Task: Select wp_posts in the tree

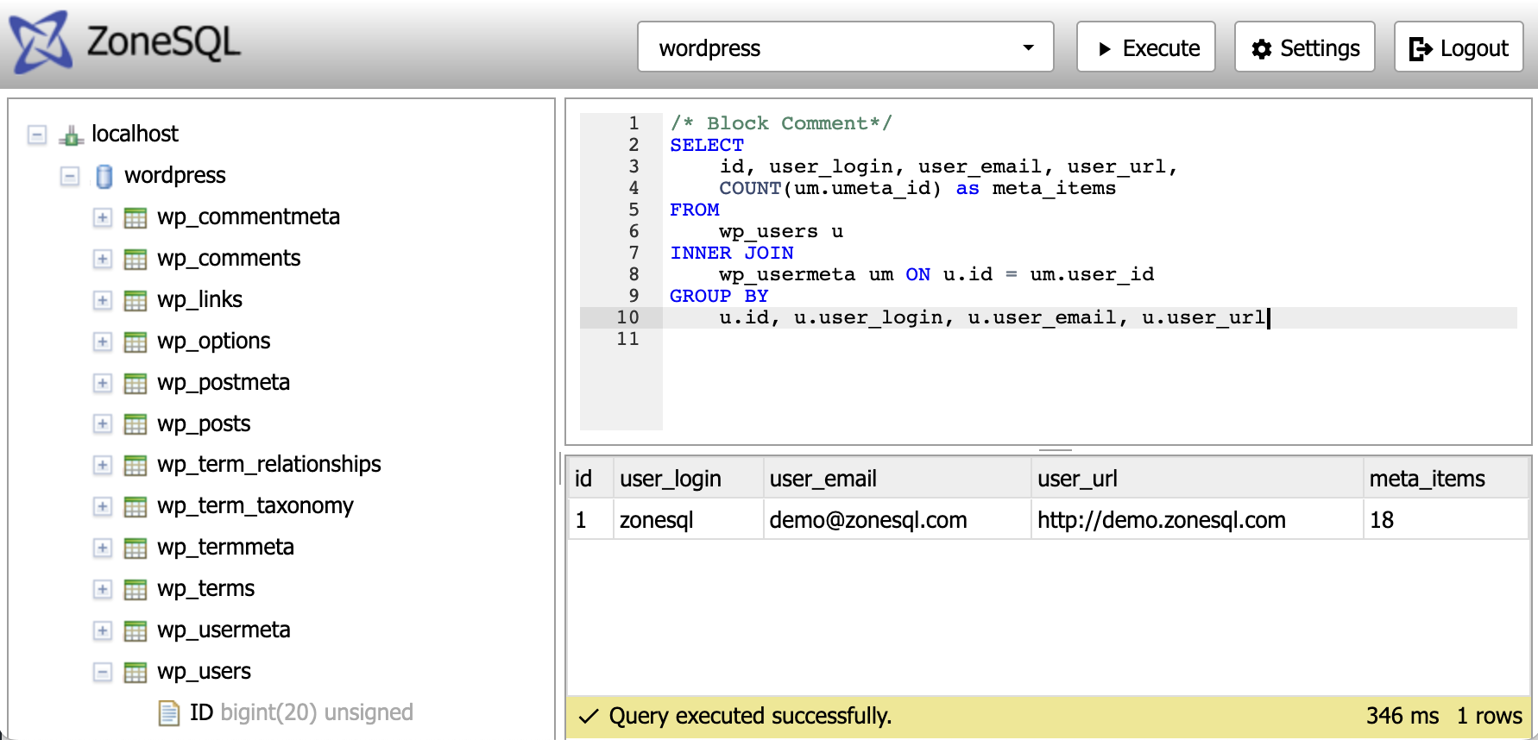Action: tap(204, 423)
